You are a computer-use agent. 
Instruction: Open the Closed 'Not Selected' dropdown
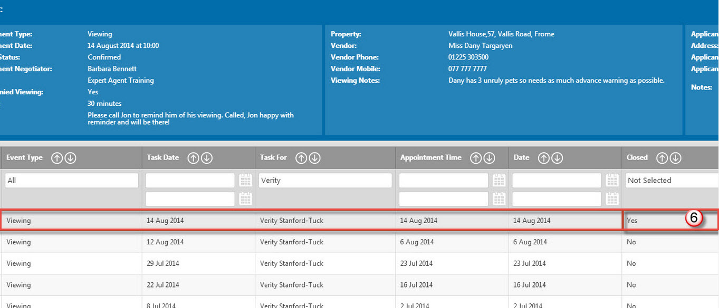click(x=670, y=180)
